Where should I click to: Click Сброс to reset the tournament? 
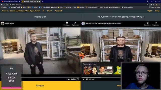tap(149, 11)
